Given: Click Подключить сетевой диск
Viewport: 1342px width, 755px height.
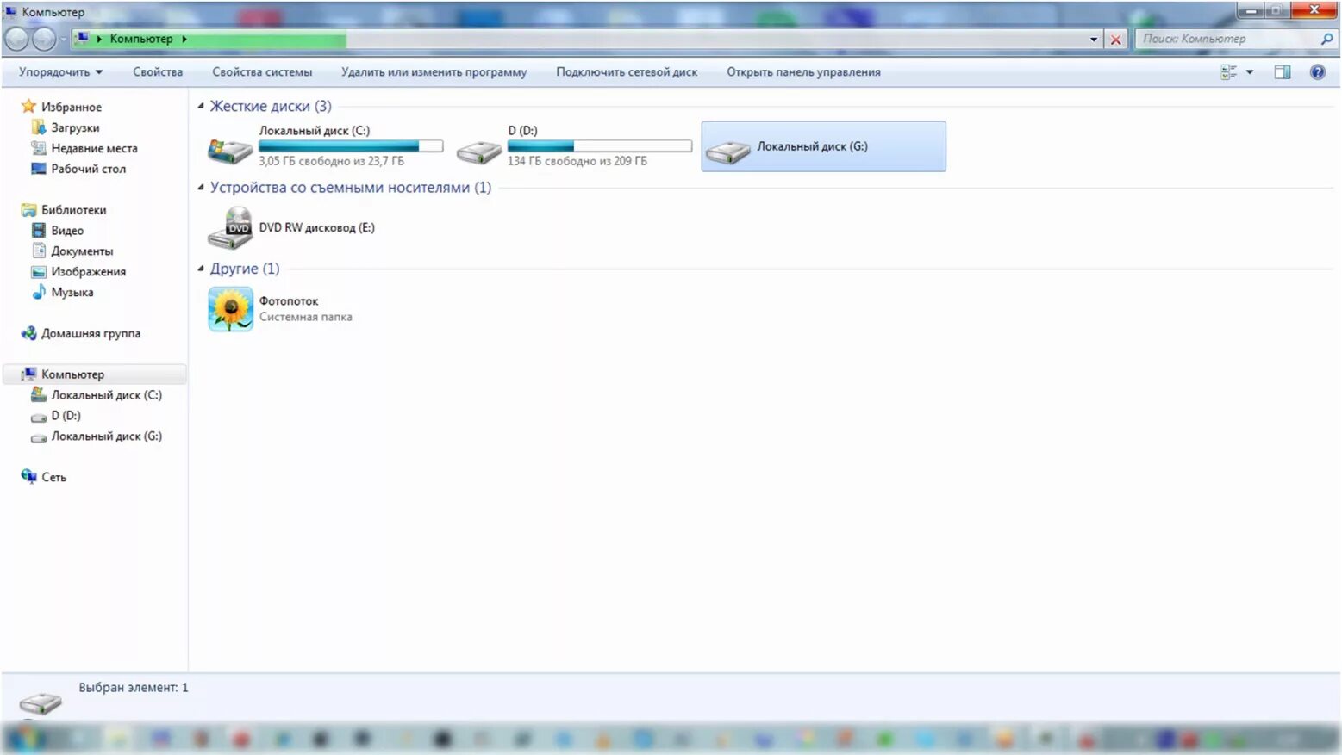Looking at the screenshot, I should (x=627, y=72).
